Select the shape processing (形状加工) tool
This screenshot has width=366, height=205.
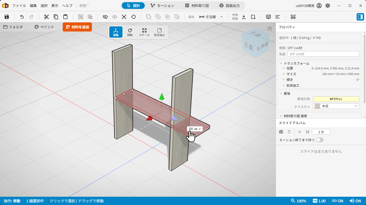click(159, 32)
